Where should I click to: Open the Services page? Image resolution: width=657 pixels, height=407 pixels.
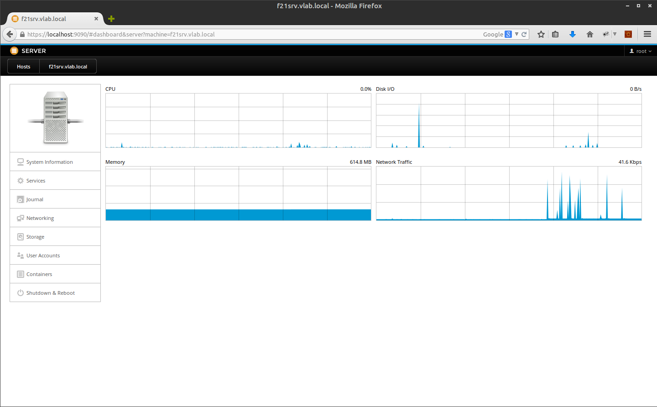point(36,181)
